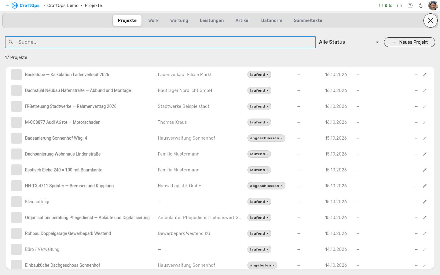
Task: Open status dropdown of Badsanierung Sonnenhof Whg. 4
Action: pyautogui.click(x=266, y=138)
